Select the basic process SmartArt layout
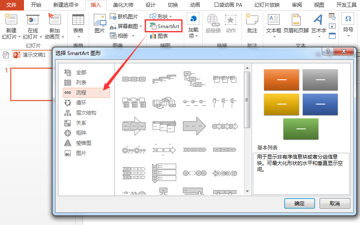This screenshot has height=225, width=360. [x=134, y=79]
